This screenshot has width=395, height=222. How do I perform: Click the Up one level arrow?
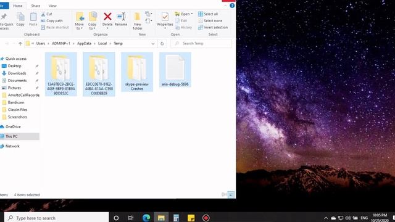point(20,44)
